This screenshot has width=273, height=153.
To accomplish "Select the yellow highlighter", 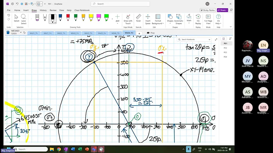I will tap(91, 18).
